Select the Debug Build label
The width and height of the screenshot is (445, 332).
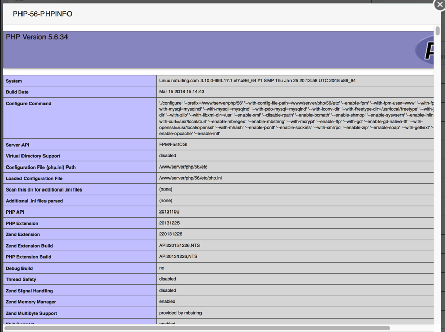click(x=19, y=268)
